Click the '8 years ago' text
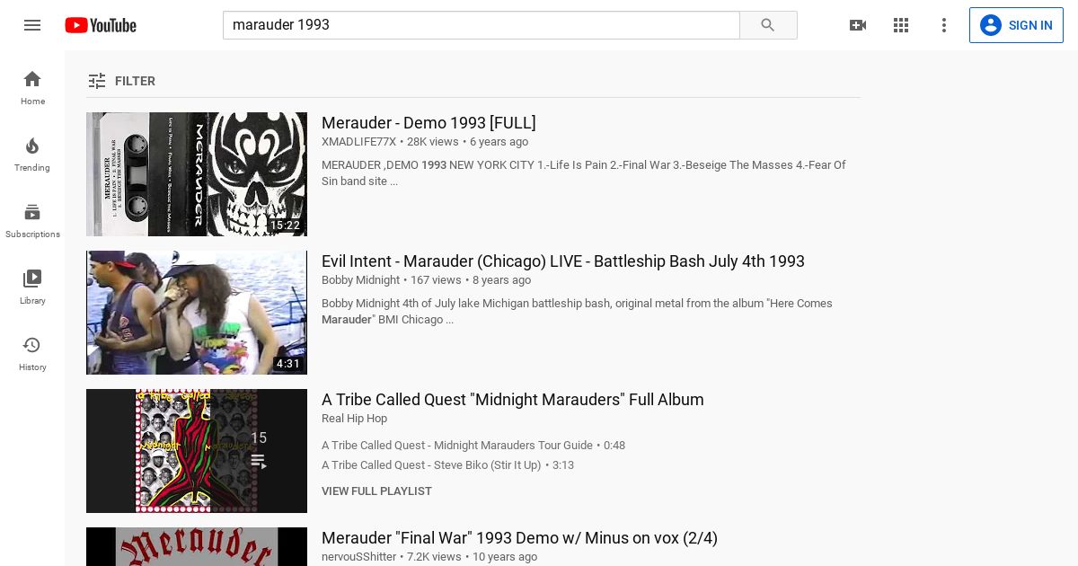This screenshot has width=1078, height=566. [501, 280]
